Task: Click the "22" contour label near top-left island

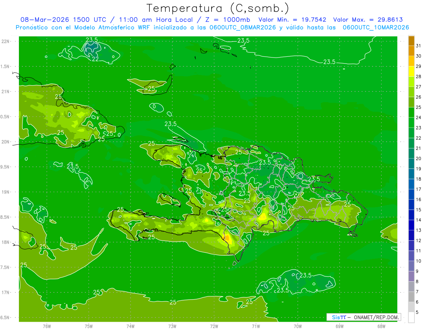Action: click(95, 59)
